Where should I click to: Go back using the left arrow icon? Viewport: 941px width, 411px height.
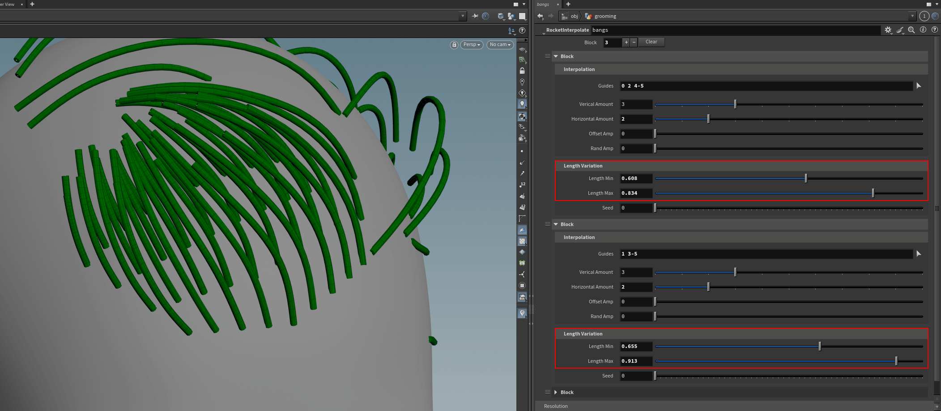coord(540,16)
